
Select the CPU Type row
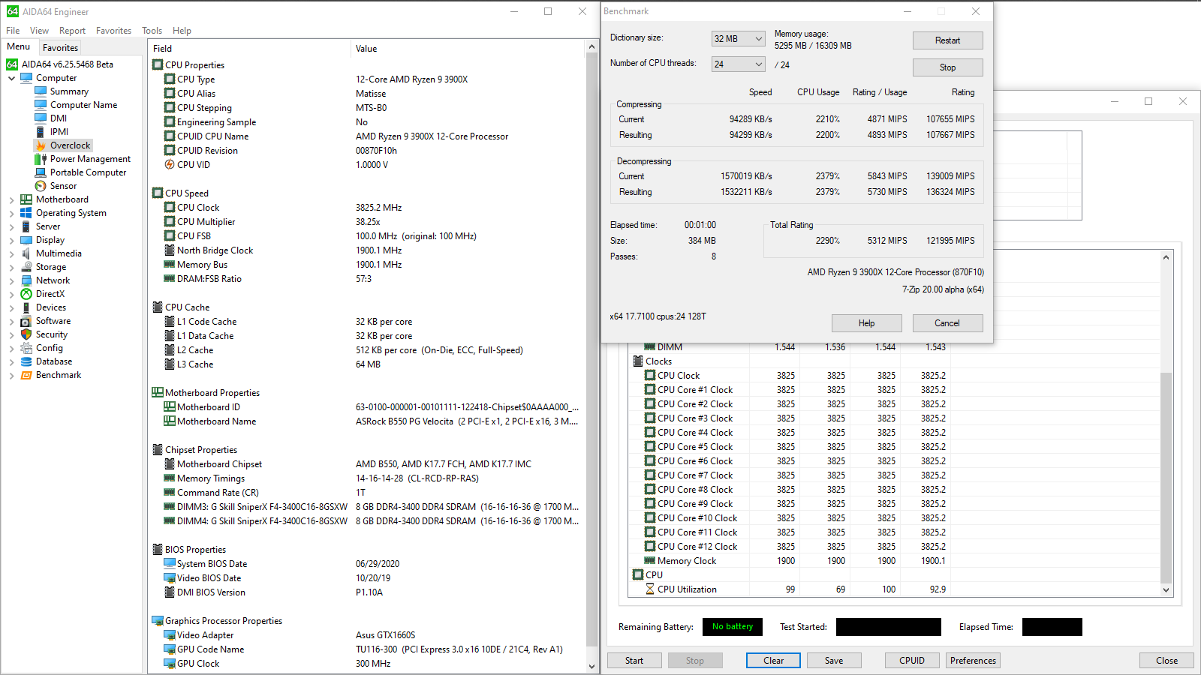366,79
